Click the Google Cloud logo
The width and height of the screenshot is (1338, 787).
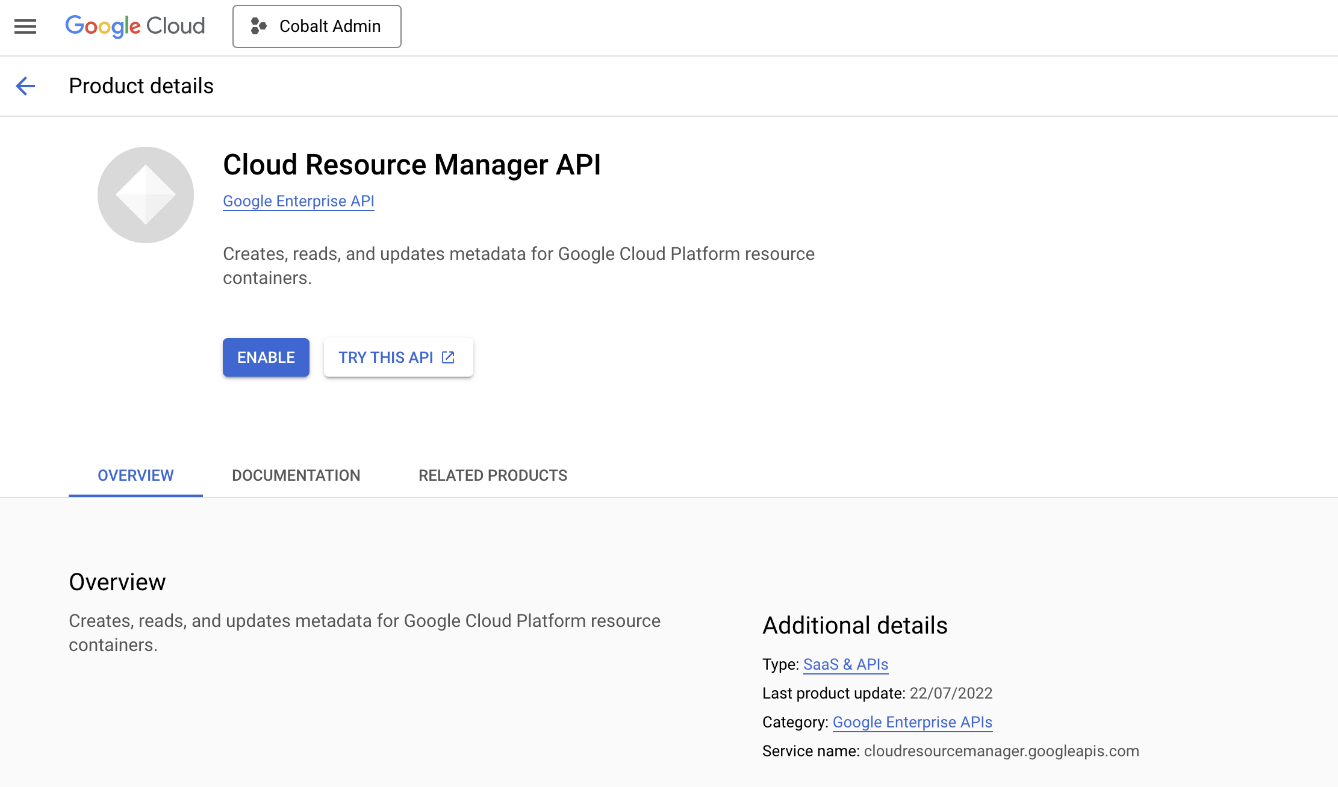click(x=134, y=26)
